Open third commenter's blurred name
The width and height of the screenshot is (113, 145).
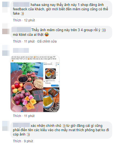(x=21, y=50)
